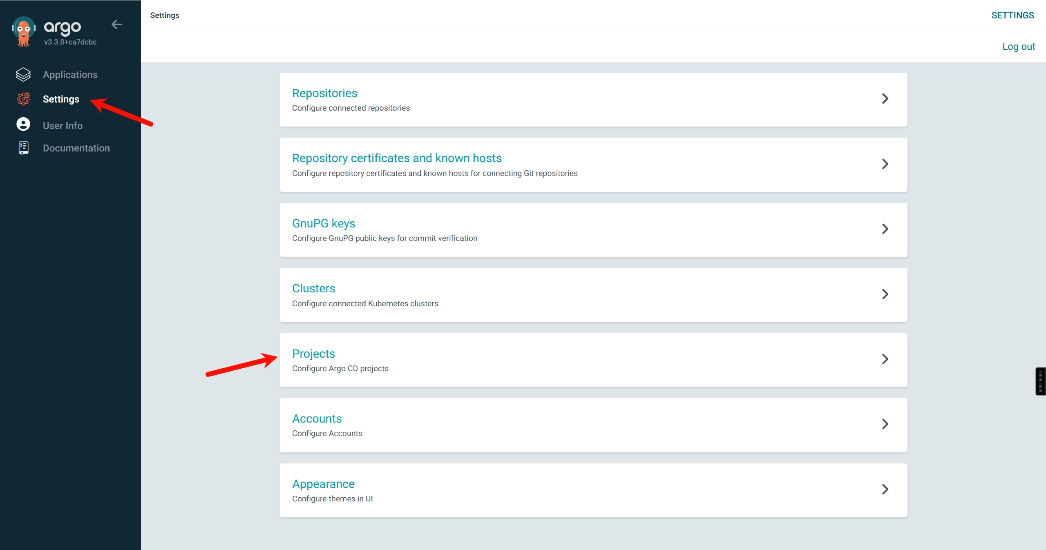Open the Accounts settings
The image size is (1046, 550).
point(317,419)
